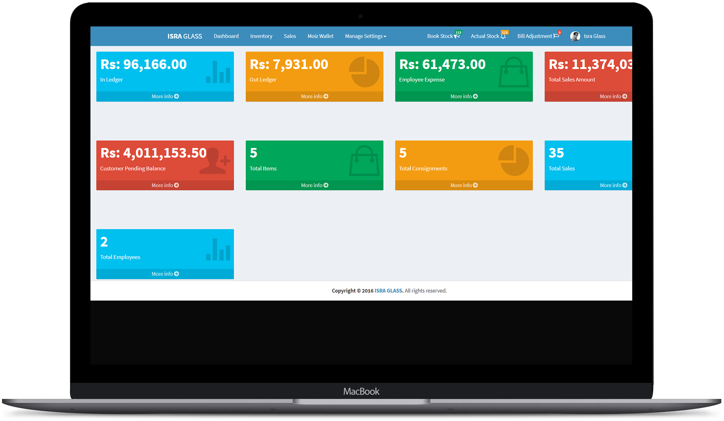Expand the Manage Settings dropdown
The width and height of the screenshot is (724, 421).
[x=365, y=36]
